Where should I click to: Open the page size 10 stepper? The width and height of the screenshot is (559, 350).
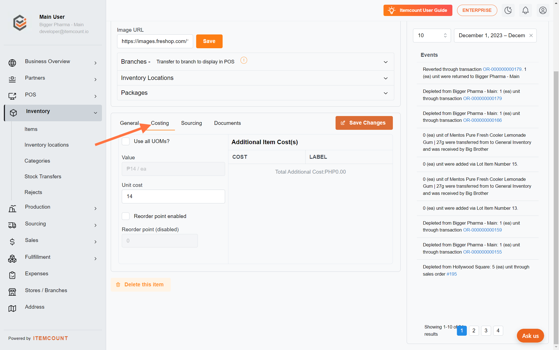pyautogui.click(x=445, y=36)
